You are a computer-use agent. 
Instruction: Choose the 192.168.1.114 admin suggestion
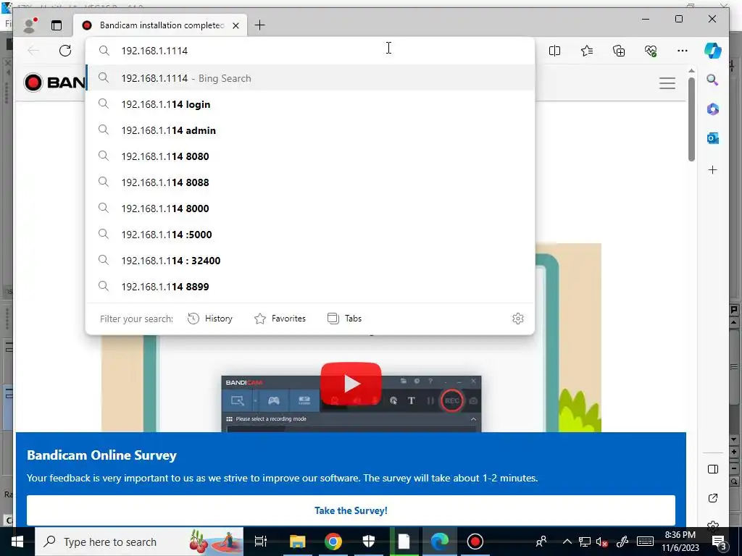(310, 130)
